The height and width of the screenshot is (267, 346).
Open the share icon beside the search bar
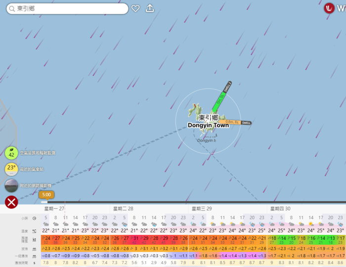coord(150,8)
